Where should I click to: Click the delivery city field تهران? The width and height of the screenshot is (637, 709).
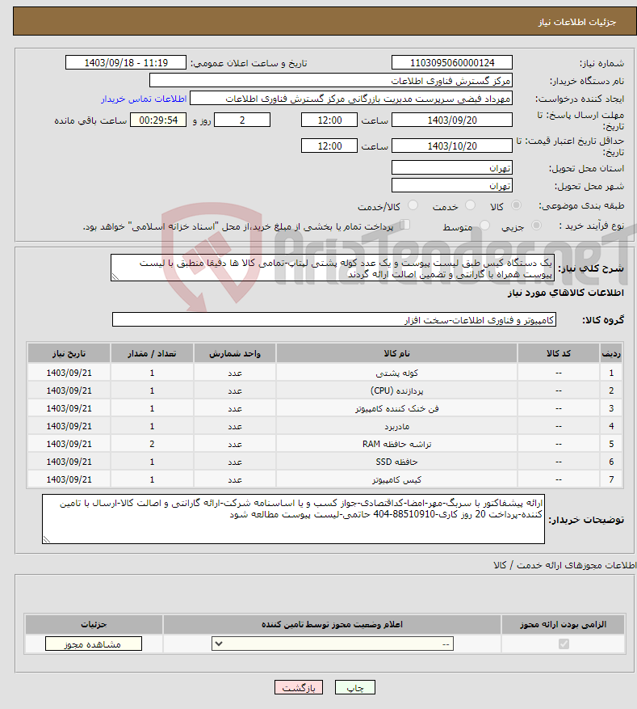pyautogui.click(x=452, y=185)
